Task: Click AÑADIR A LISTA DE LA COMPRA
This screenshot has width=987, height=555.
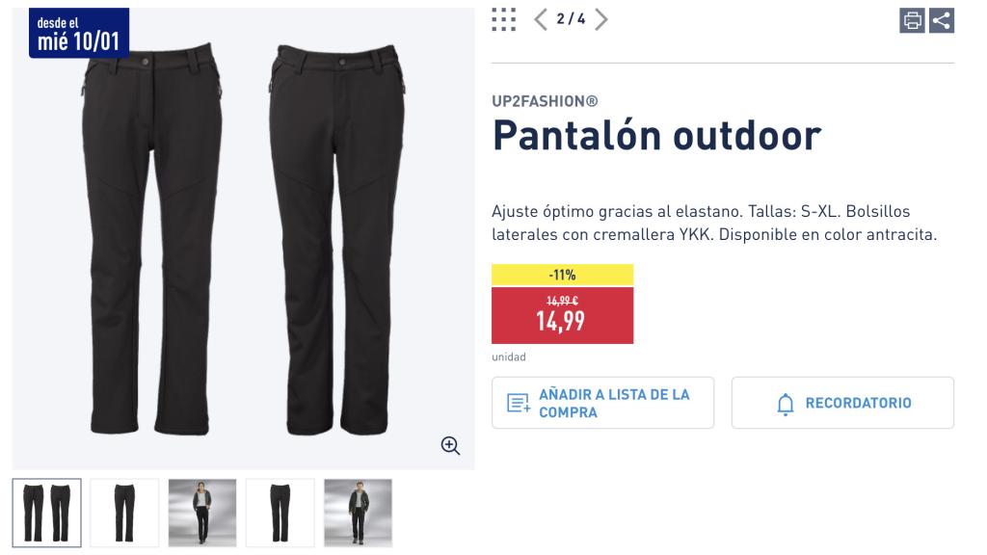Action: pos(602,403)
